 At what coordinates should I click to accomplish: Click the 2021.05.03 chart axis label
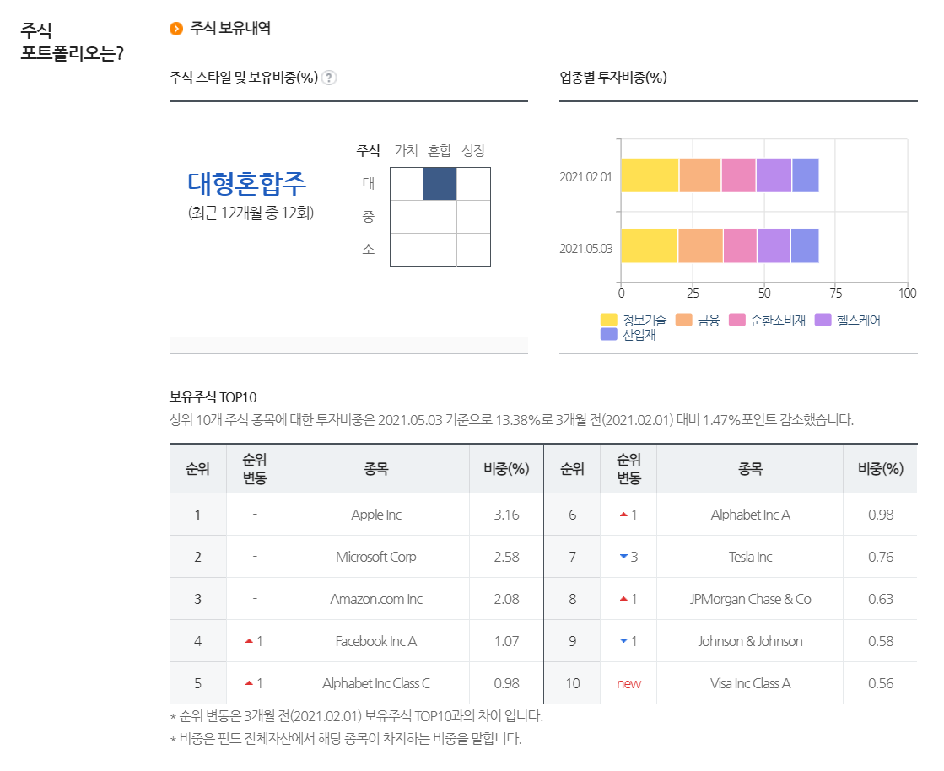[x=585, y=249]
